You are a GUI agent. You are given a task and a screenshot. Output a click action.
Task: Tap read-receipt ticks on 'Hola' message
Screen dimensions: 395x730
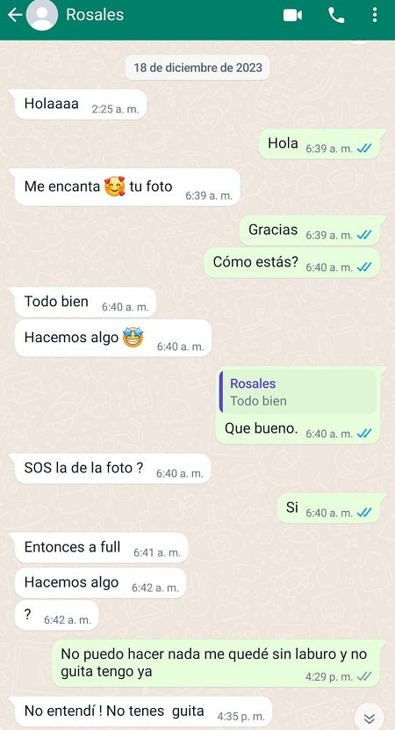coord(364,149)
